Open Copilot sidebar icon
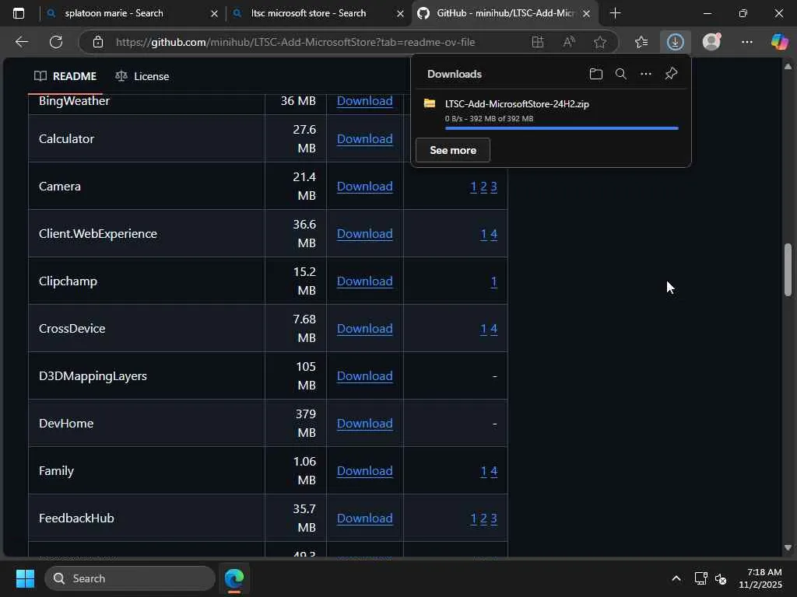The image size is (797, 597). pos(778,42)
